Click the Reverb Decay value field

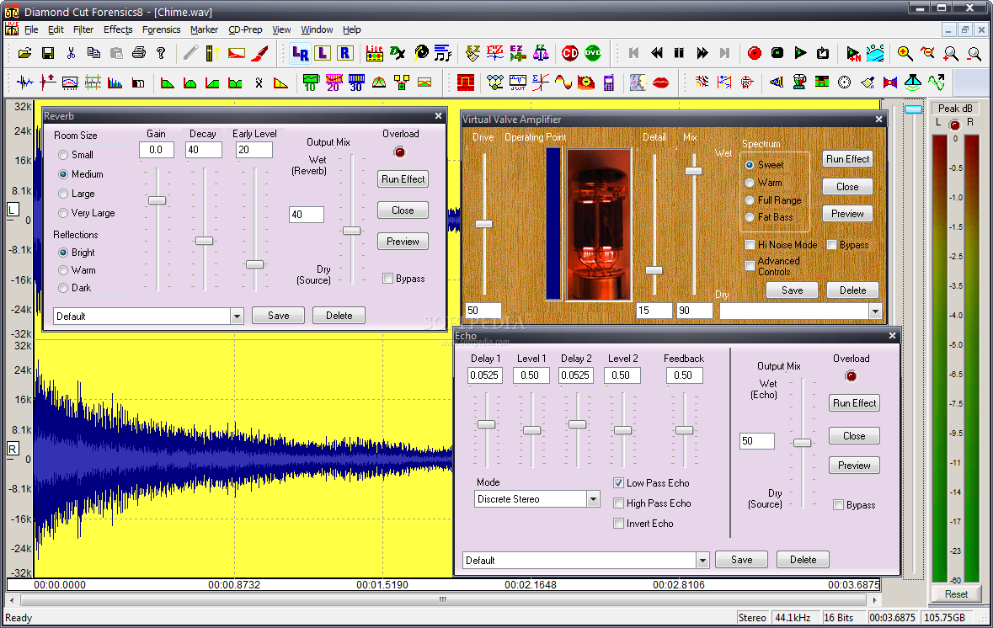(x=204, y=150)
